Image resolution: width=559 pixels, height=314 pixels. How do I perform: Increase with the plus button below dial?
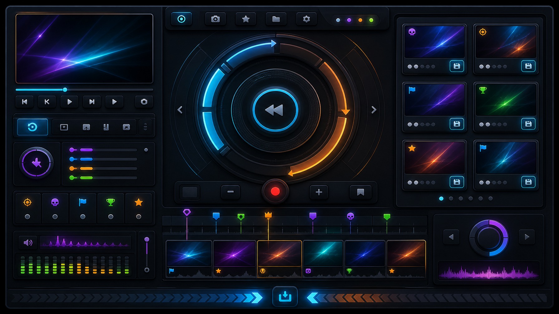pyautogui.click(x=319, y=192)
